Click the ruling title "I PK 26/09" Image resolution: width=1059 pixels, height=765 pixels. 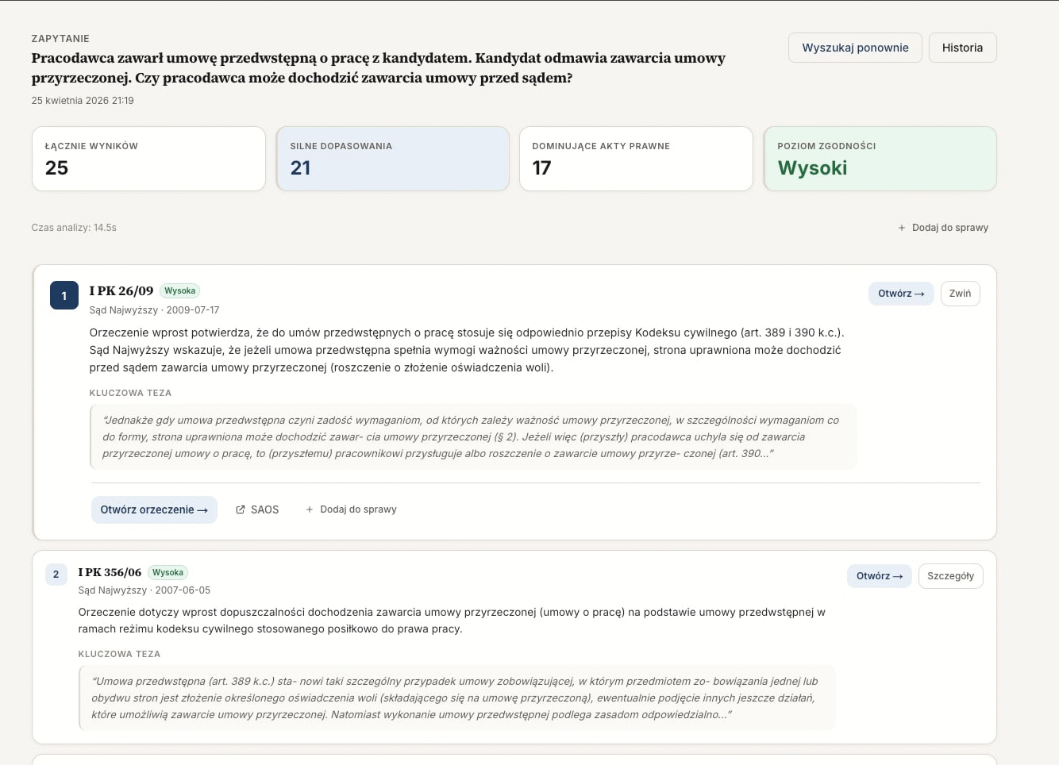(x=121, y=290)
